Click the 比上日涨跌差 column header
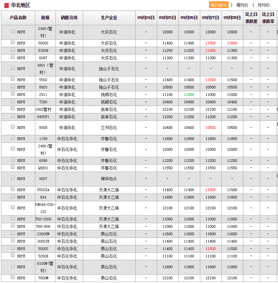The width and height of the screenshot is (278, 283). (x=251, y=18)
